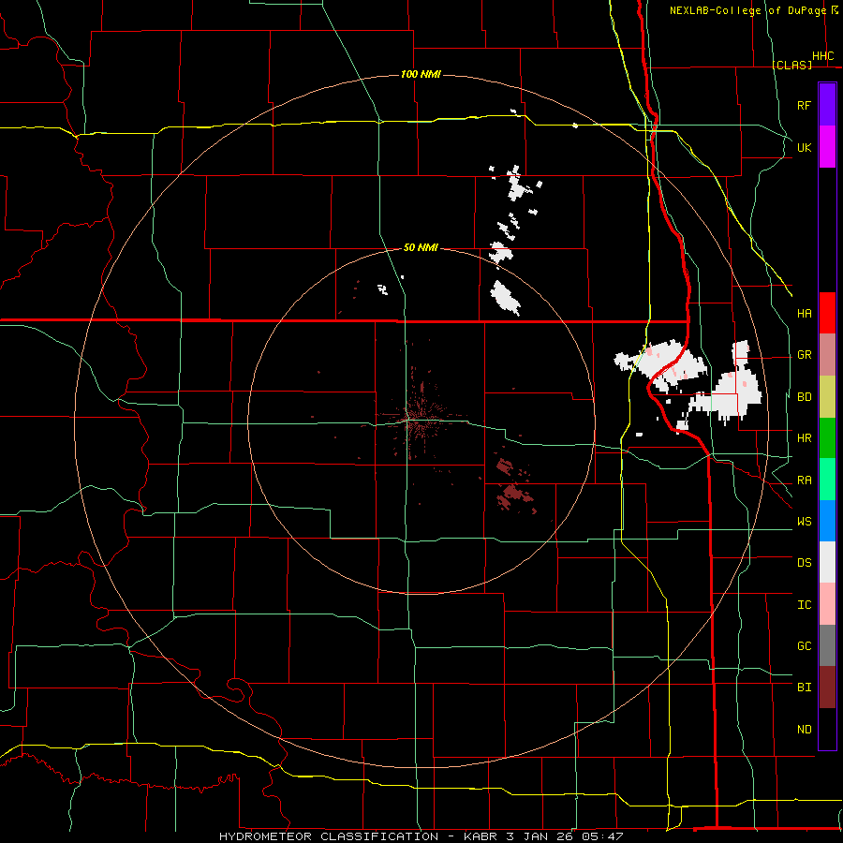Click the dusty-pink GR color swatch
The height and width of the screenshot is (843, 843).
(x=827, y=355)
